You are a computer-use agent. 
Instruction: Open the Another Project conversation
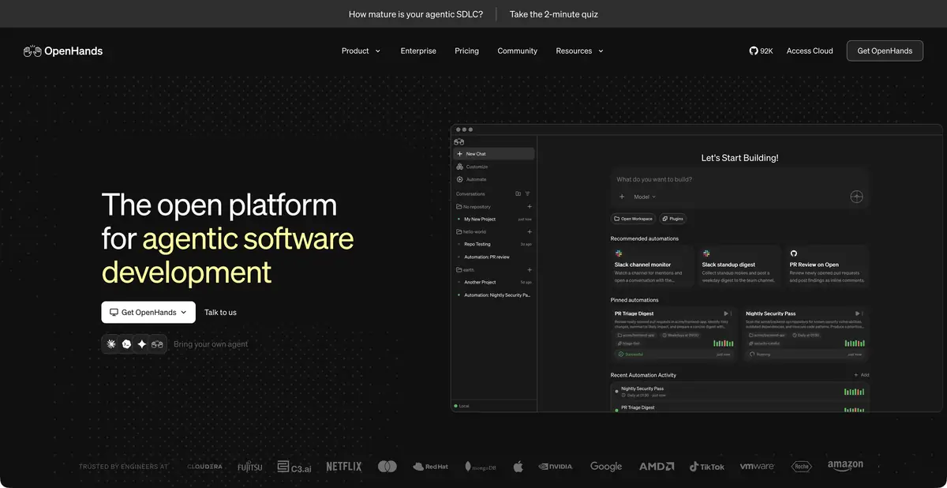click(x=494, y=282)
